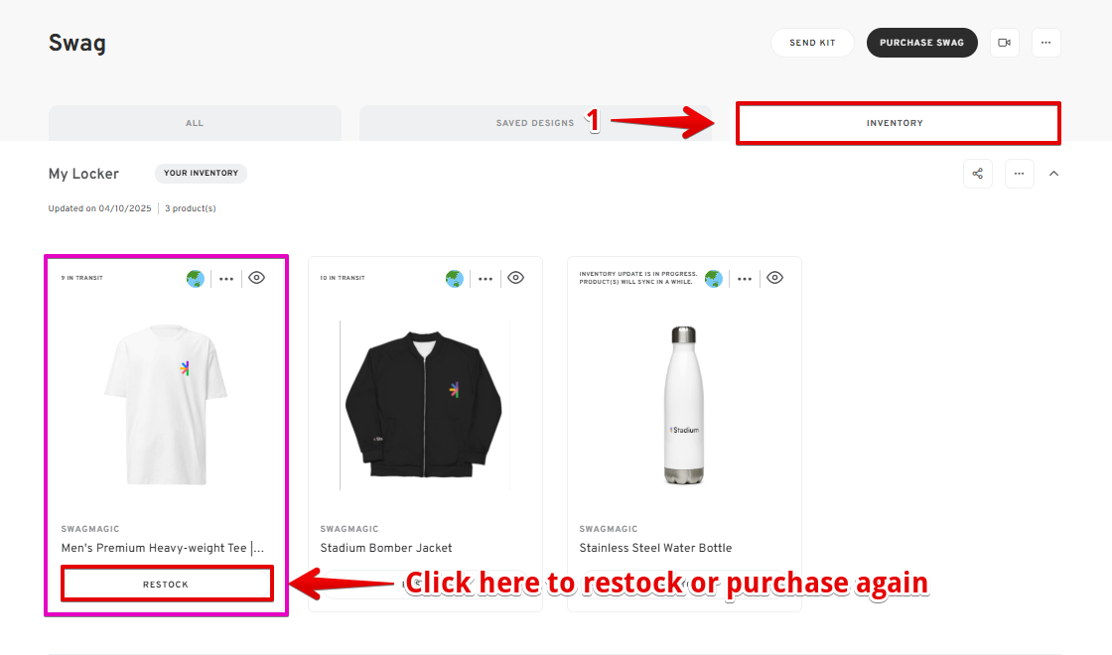The height and width of the screenshot is (655, 1112).
Task: Open three-dot menu on Bomber Jacket card
Action: click(x=486, y=279)
